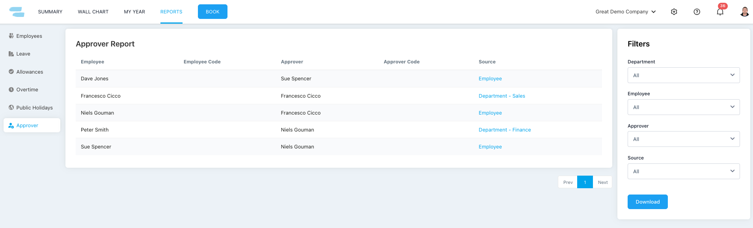Expand the Department filter dropdown
The height and width of the screenshot is (228, 753).
point(683,75)
